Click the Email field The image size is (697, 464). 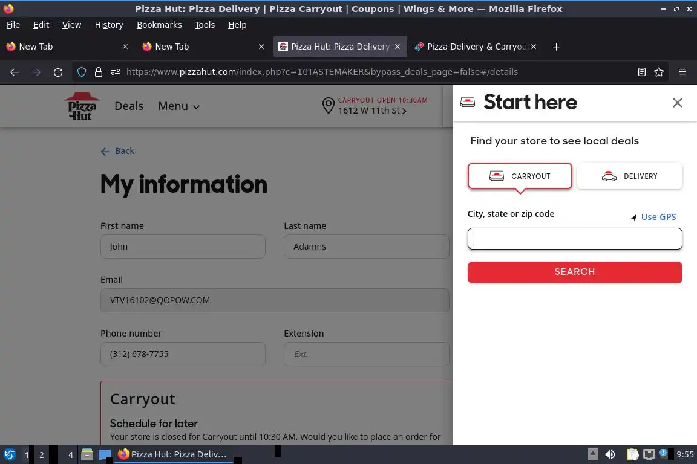(275, 300)
